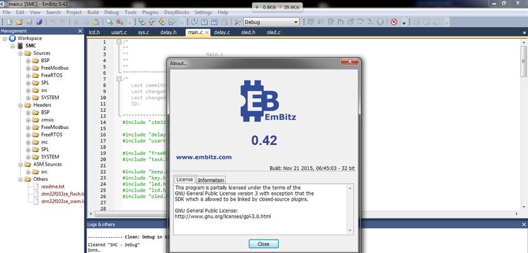This screenshot has height=253, width=528.
Task: Click the SMC project chip icon
Action: 20,46
